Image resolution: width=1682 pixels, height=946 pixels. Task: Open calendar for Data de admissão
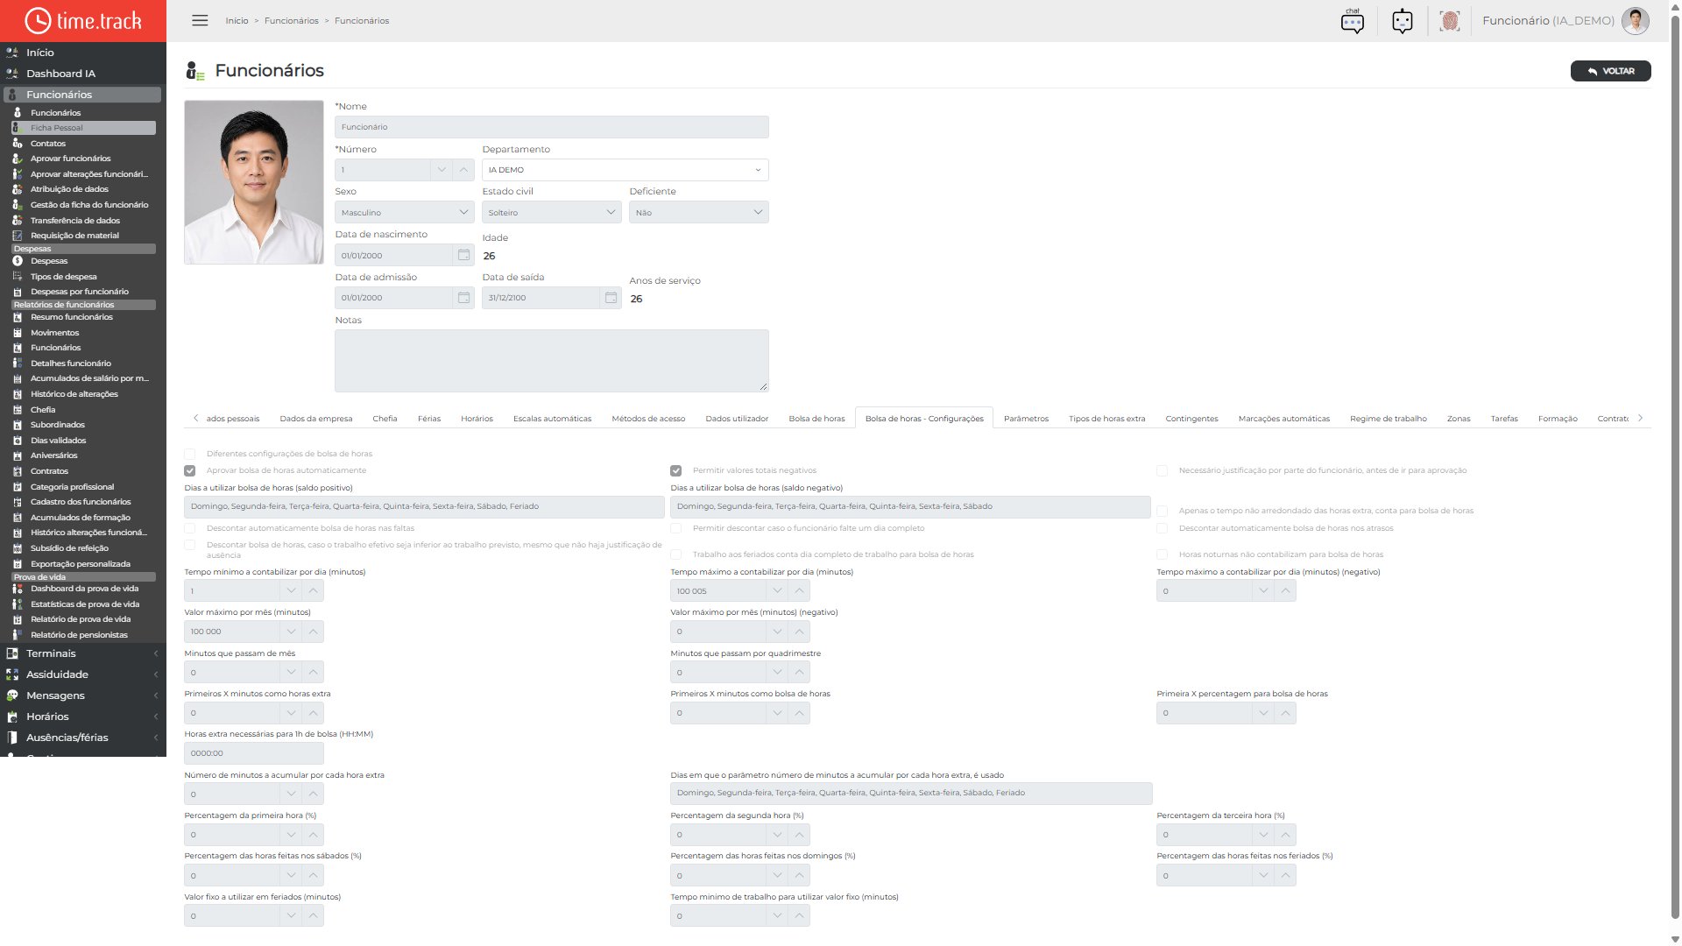pos(463,298)
